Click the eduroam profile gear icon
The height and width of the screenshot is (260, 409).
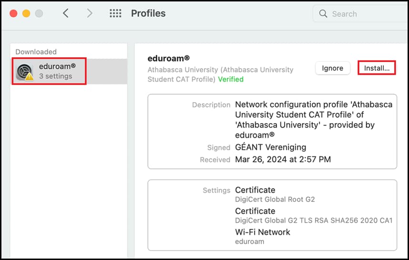(x=24, y=72)
